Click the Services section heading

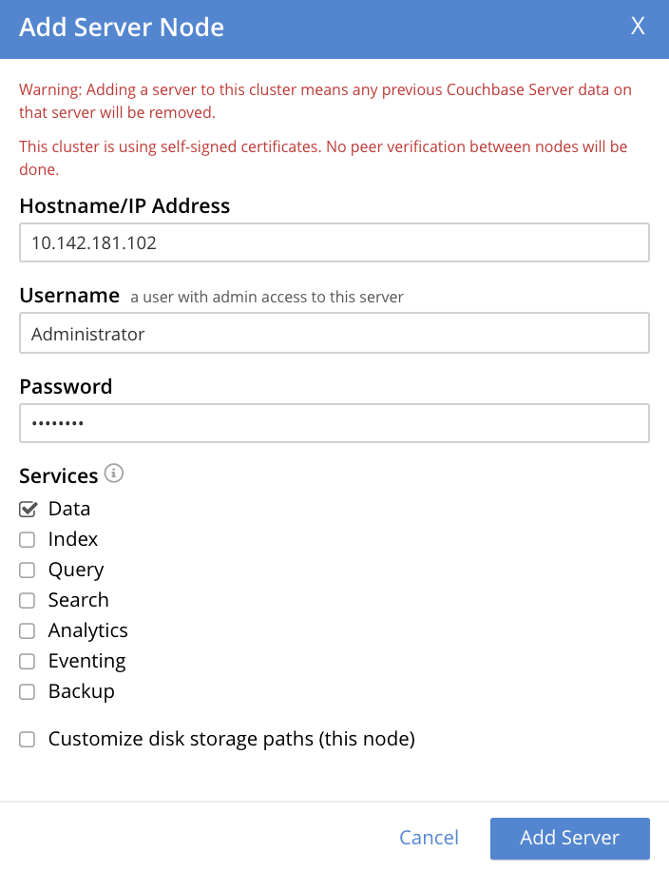[x=58, y=474]
